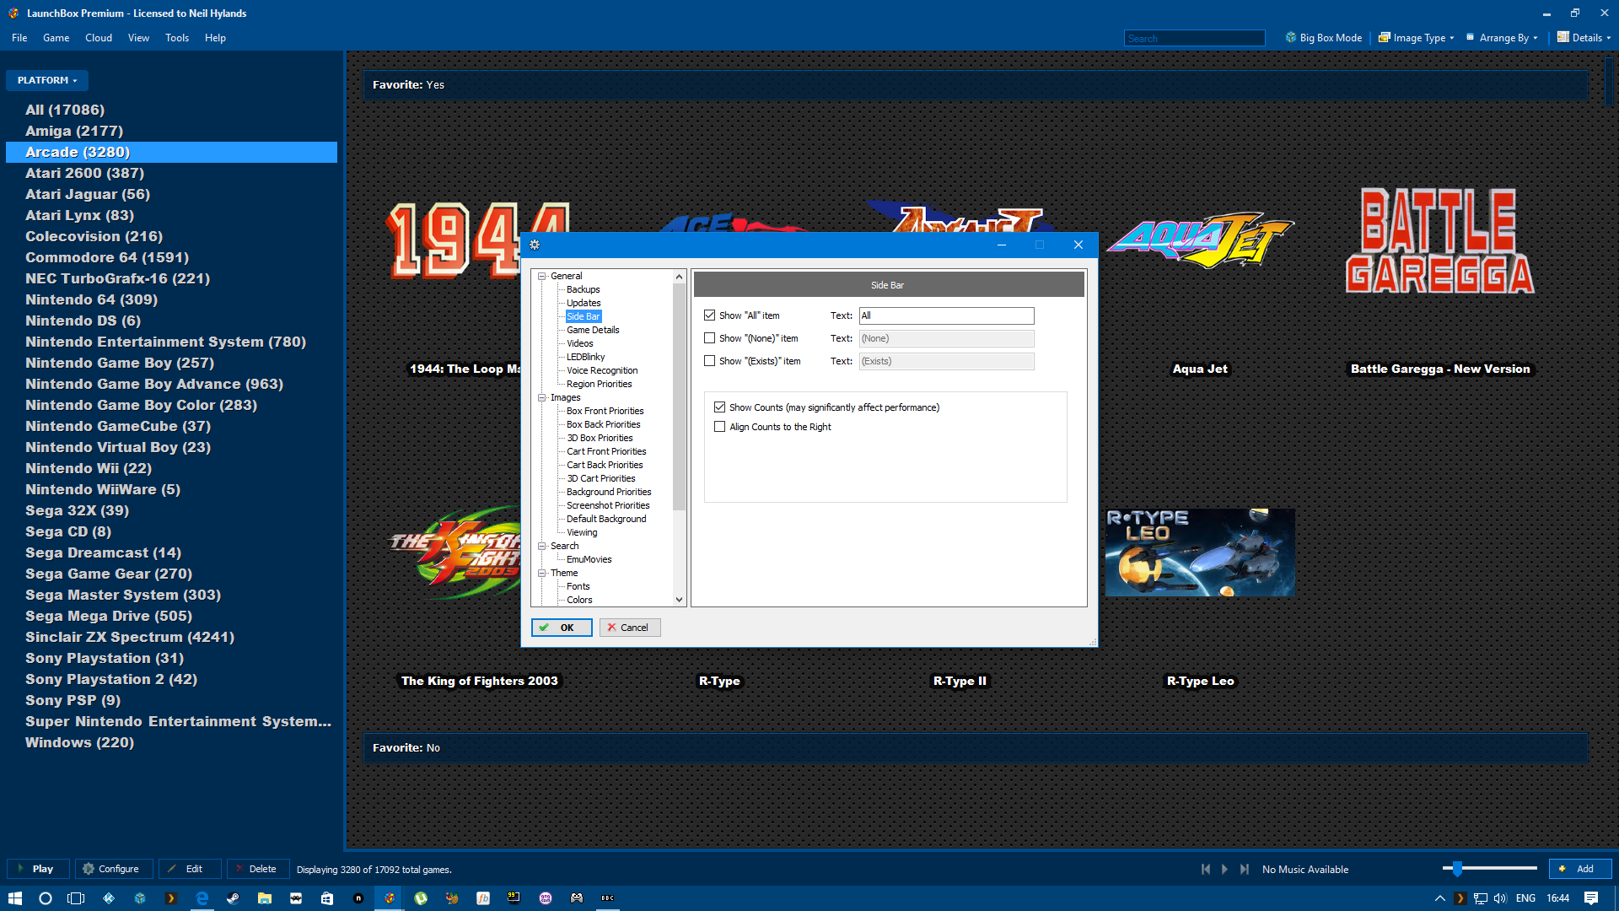The height and width of the screenshot is (911, 1619).
Task: Click the Delete button
Action: tap(258, 869)
